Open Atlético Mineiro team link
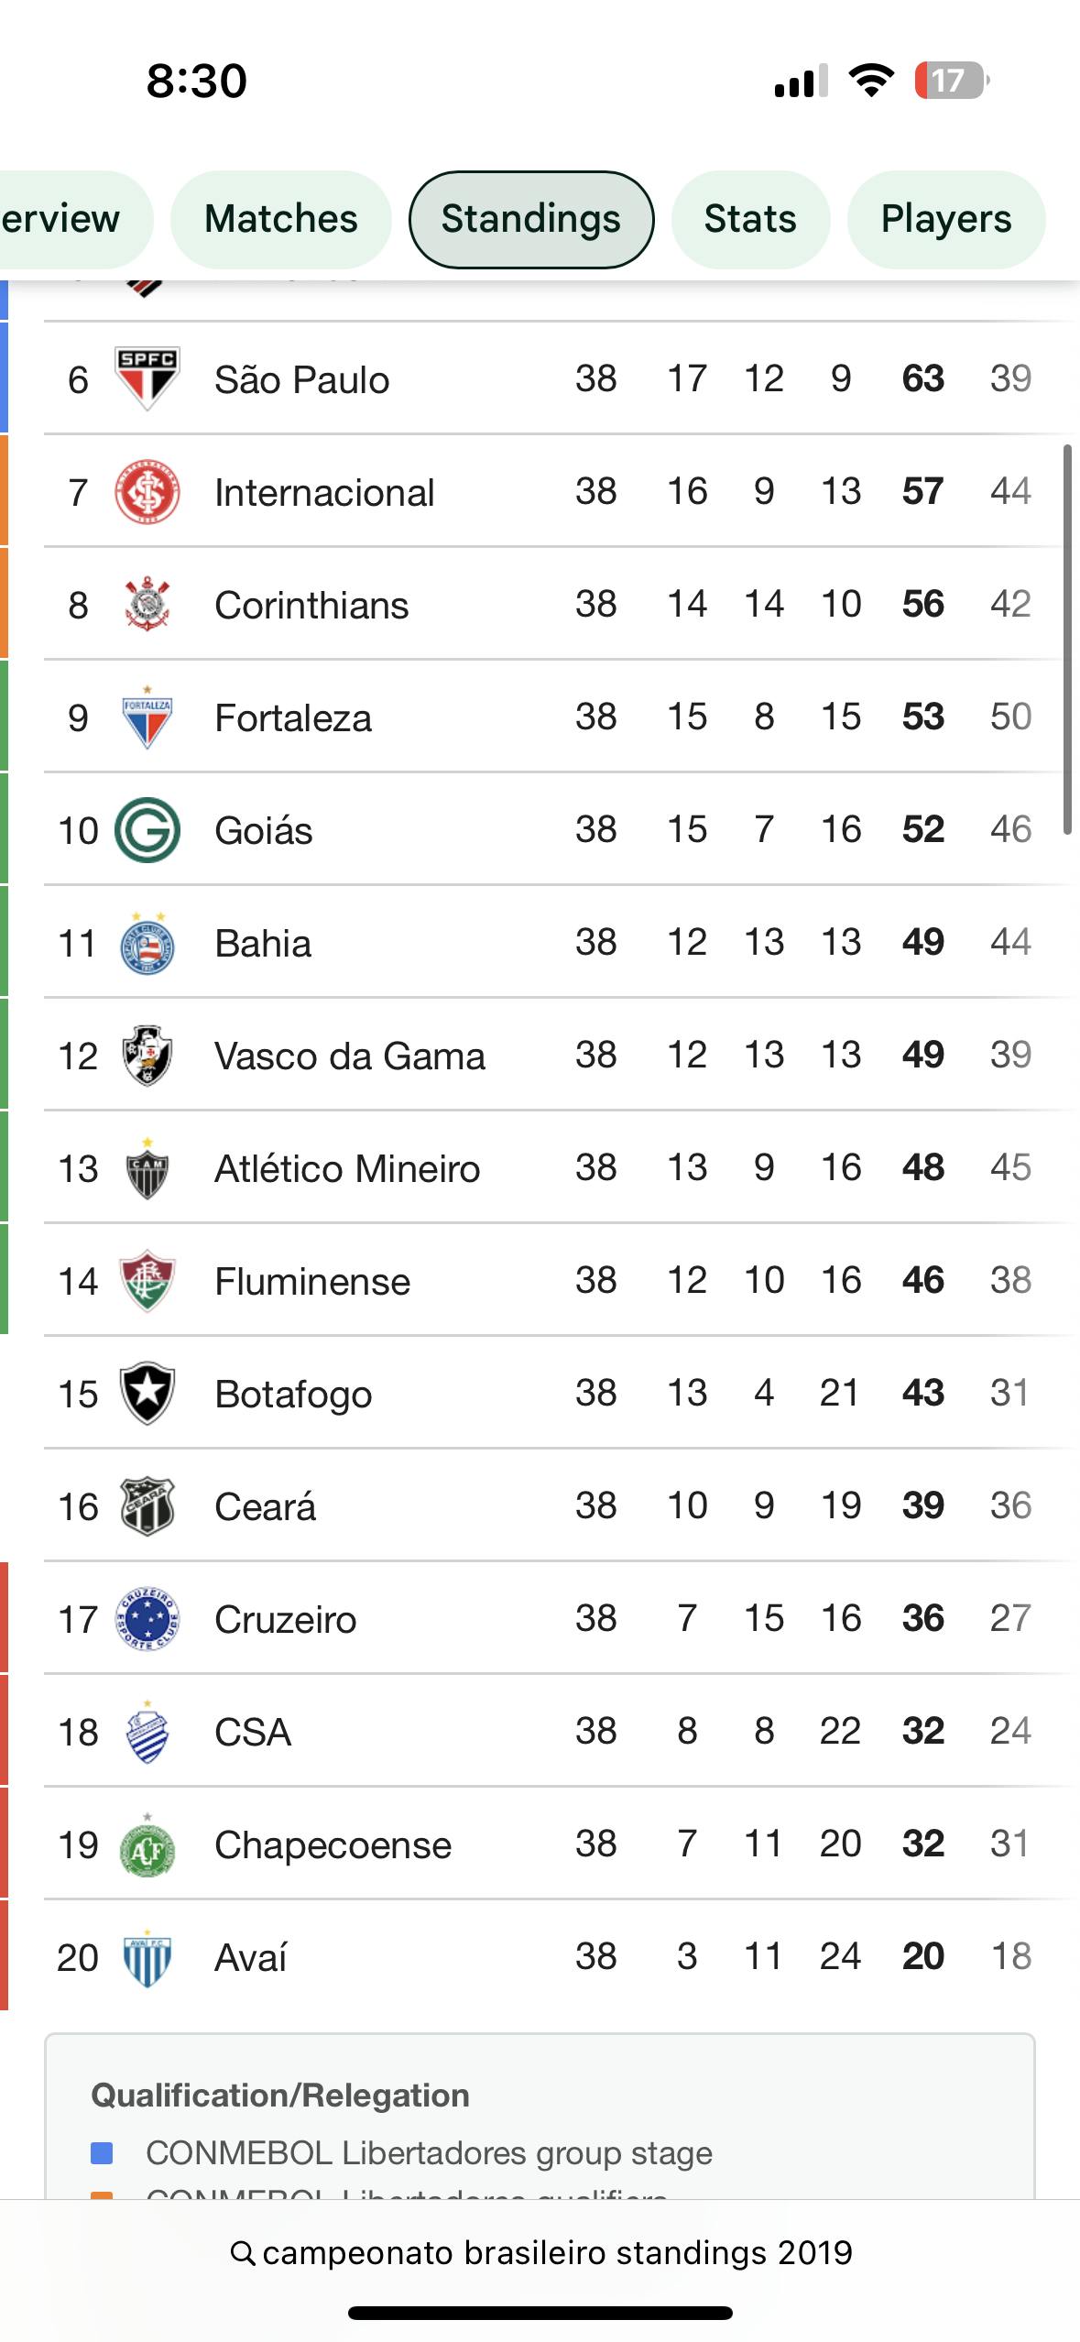 coord(346,1168)
